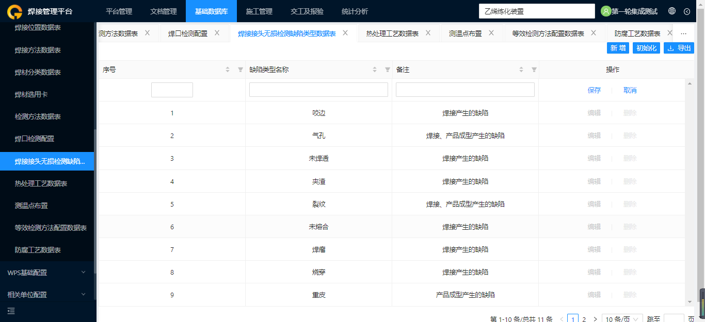Switch to 测温点布置 tab

coord(466,33)
